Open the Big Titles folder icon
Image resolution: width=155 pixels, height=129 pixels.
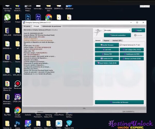point(7,111)
